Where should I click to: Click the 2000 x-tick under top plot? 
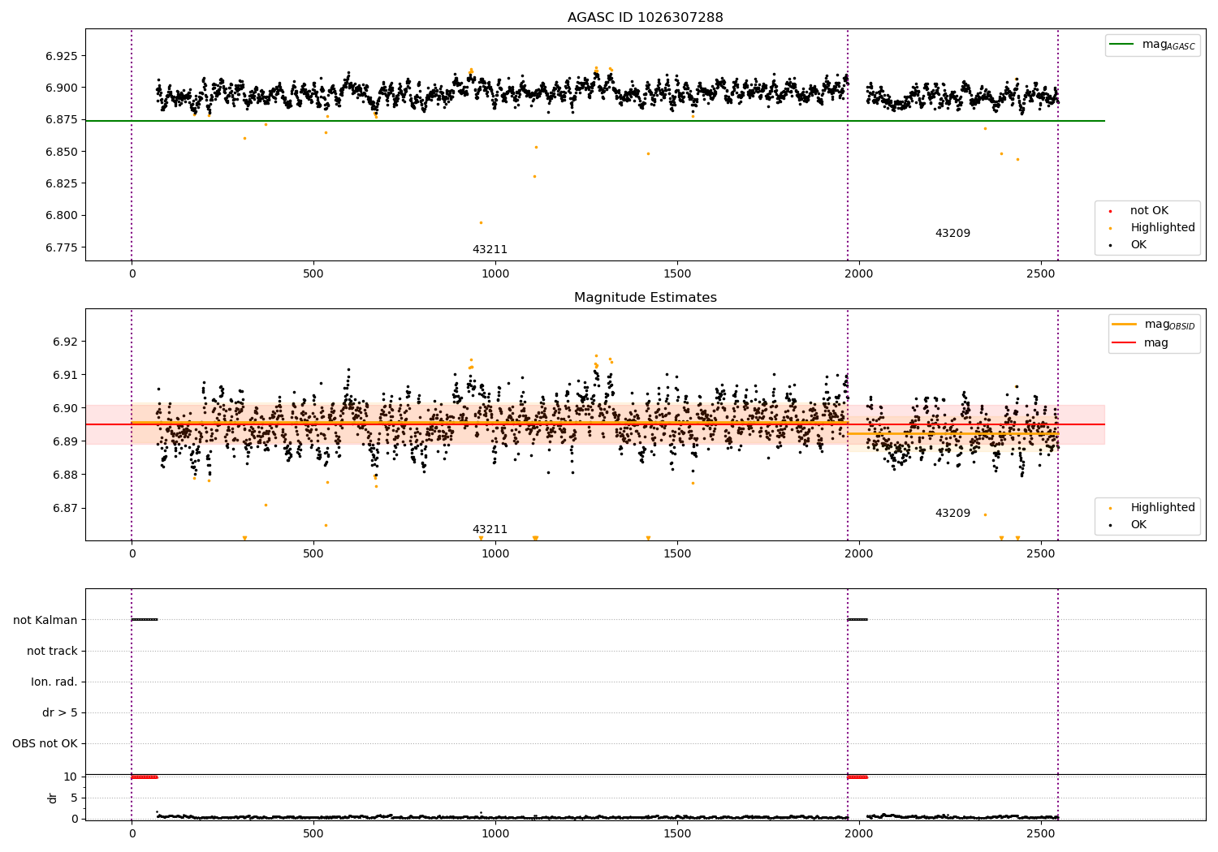pos(859,273)
